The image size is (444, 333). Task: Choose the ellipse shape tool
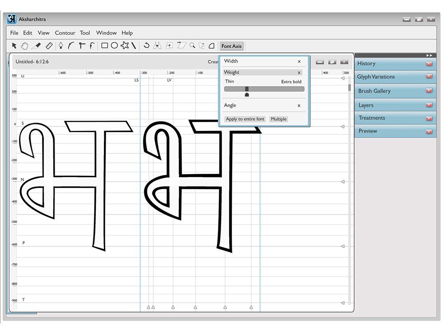[115, 46]
